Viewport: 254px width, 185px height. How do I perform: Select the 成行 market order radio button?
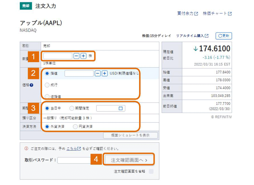[47, 85]
